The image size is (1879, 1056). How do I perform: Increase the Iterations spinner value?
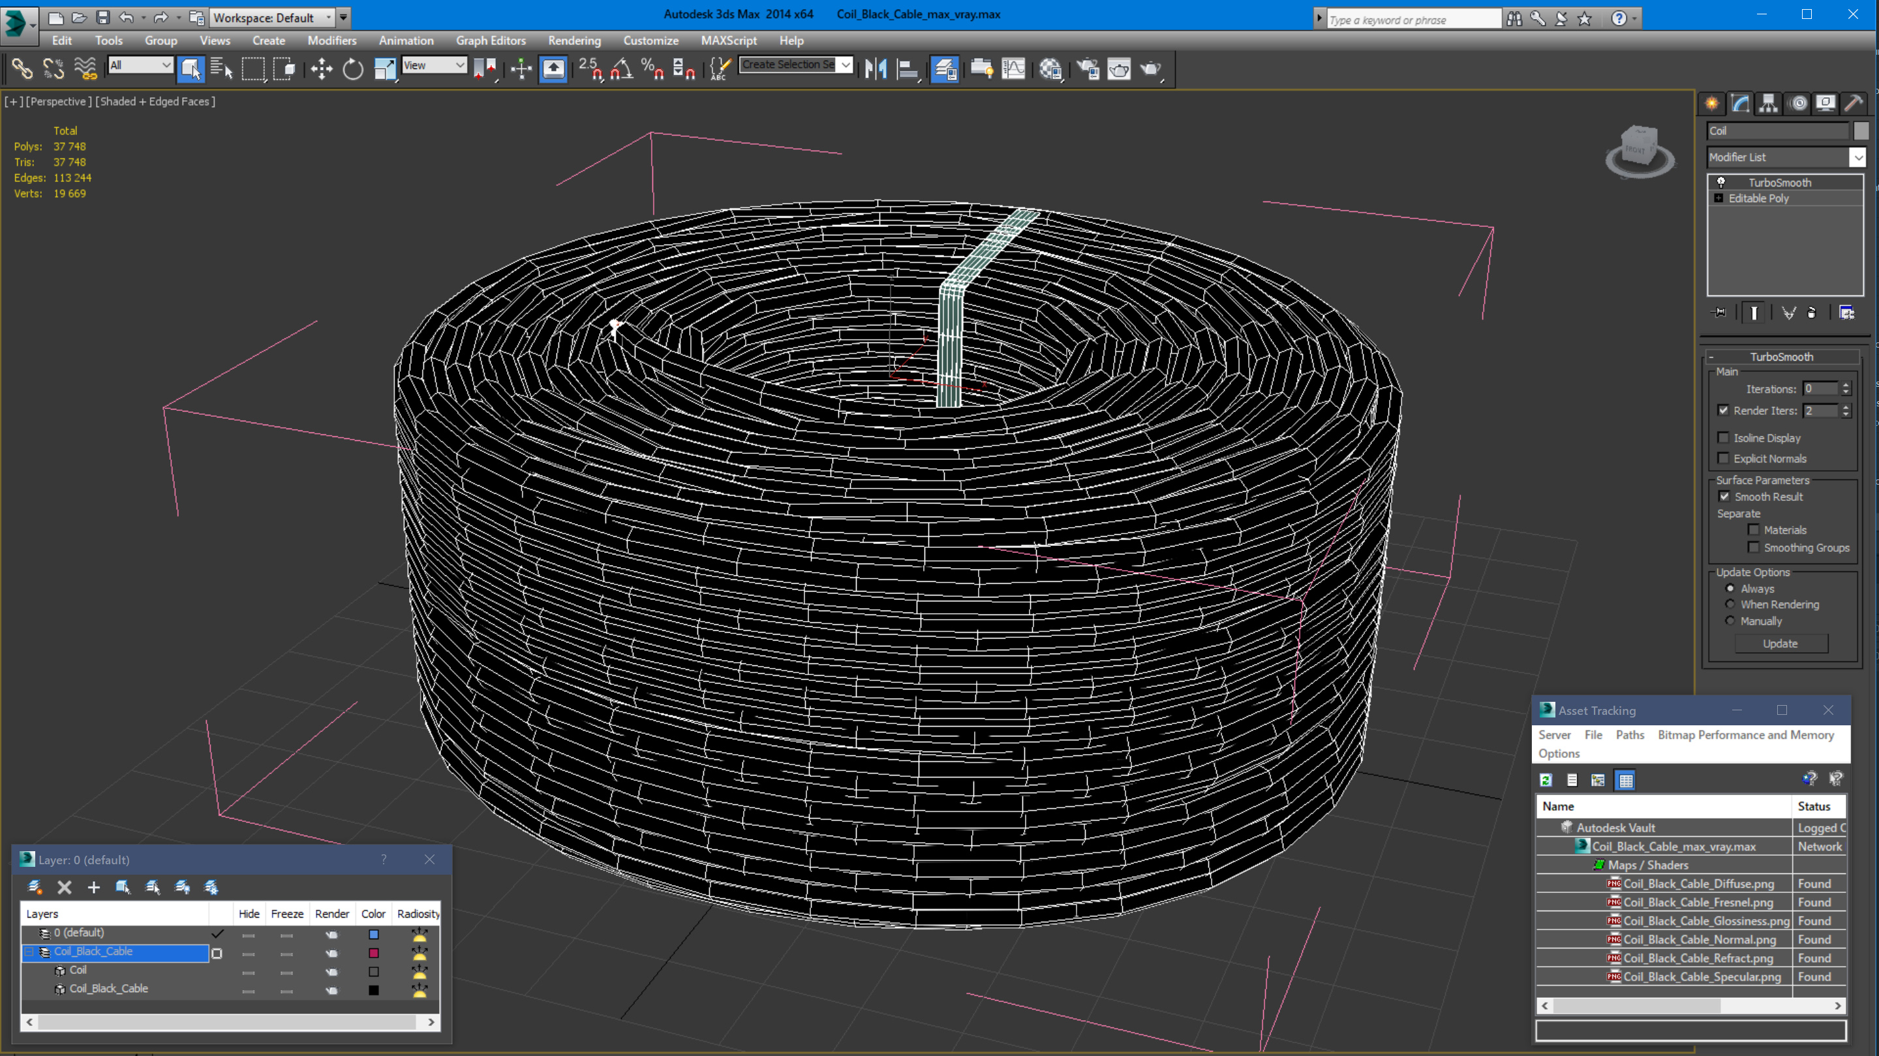click(x=1846, y=385)
